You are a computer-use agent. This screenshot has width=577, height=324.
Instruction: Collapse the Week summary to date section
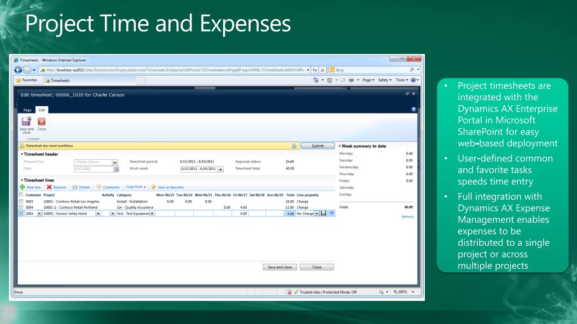(340, 146)
